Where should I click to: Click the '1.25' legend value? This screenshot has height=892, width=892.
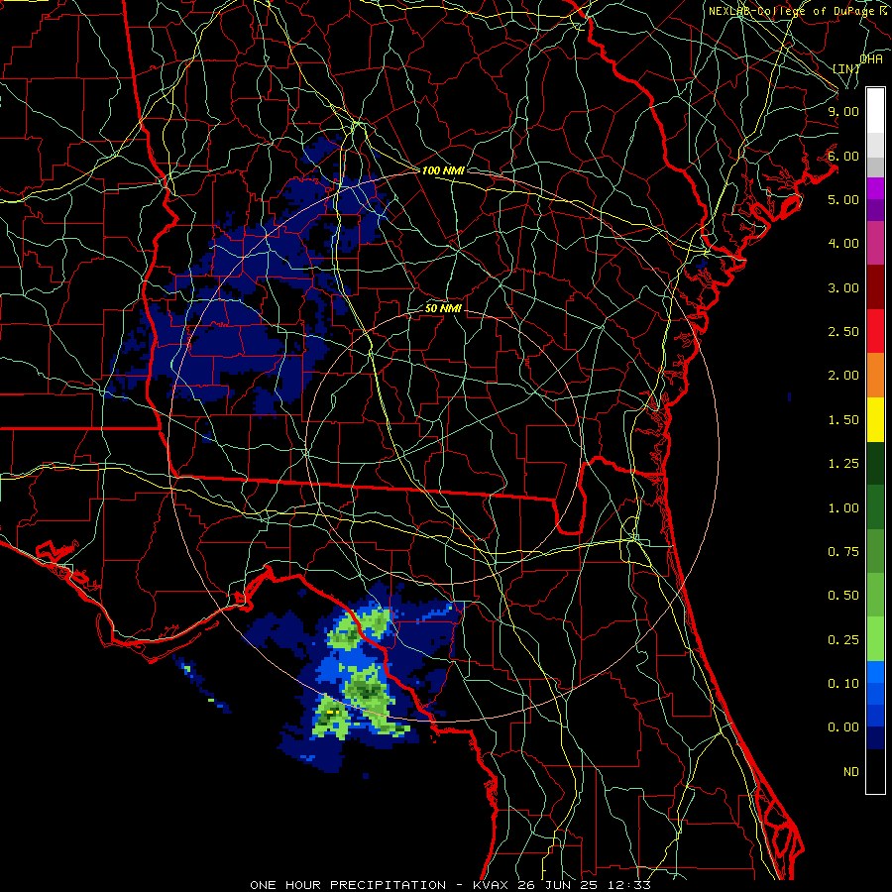point(843,464)
